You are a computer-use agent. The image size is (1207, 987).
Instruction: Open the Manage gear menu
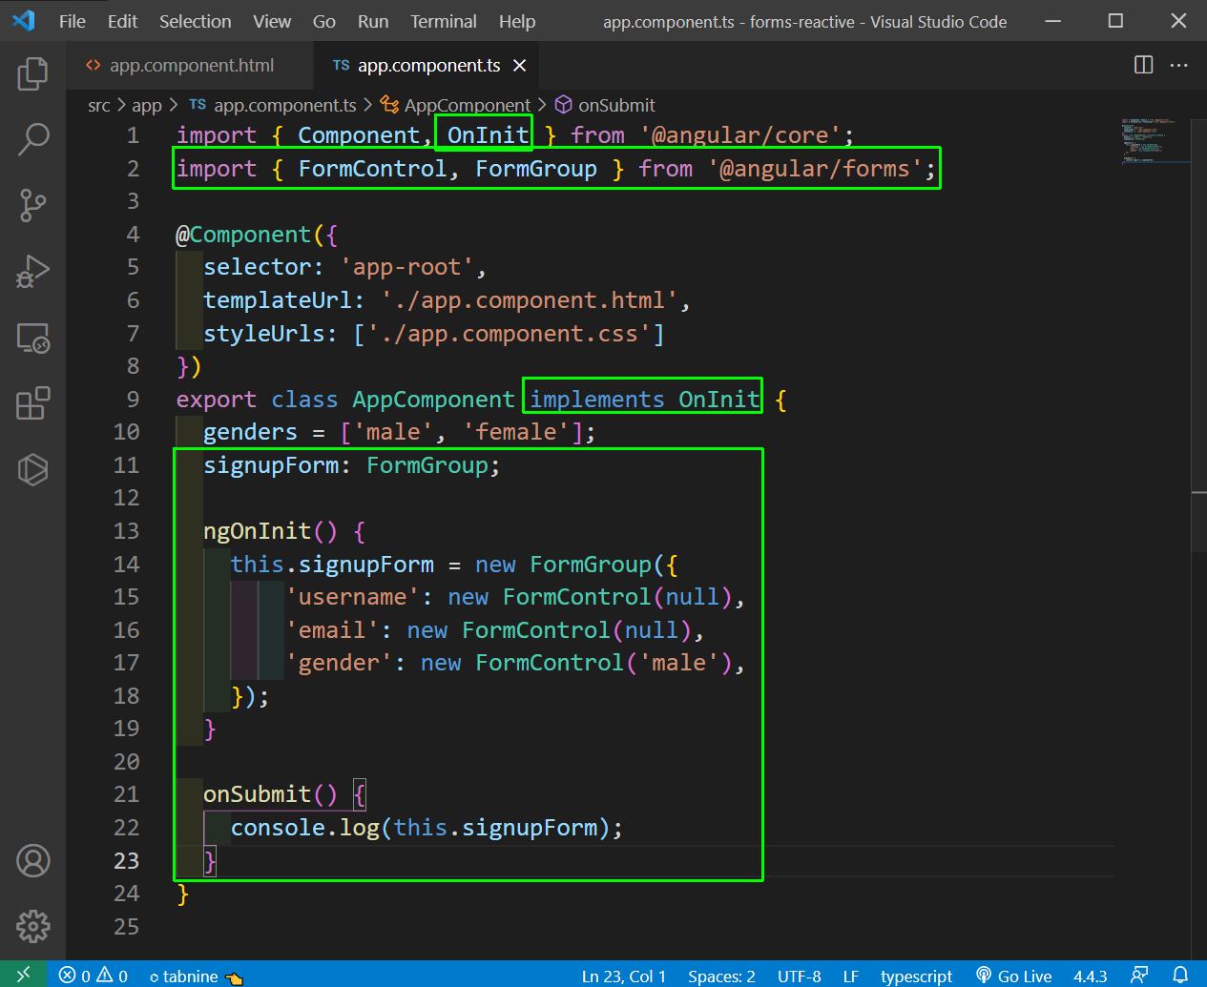click(32, 926)
